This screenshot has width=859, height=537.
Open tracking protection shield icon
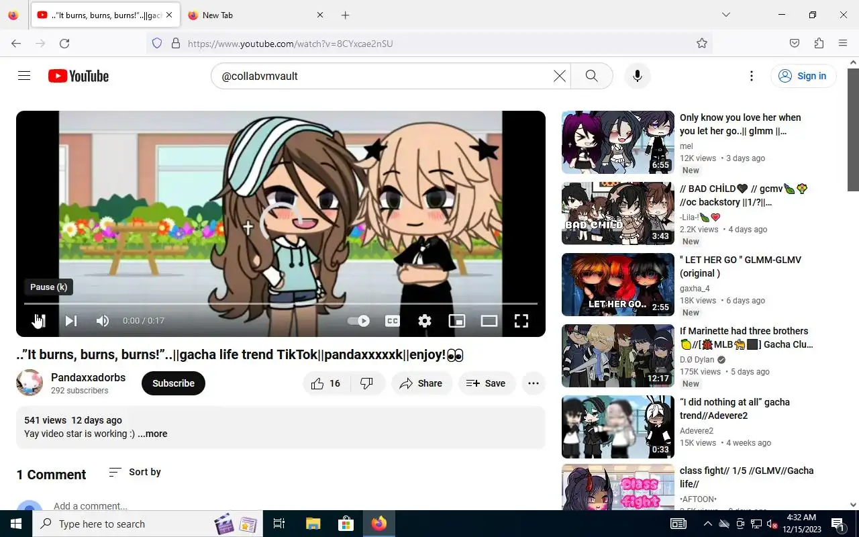click(x=157, y=43)
